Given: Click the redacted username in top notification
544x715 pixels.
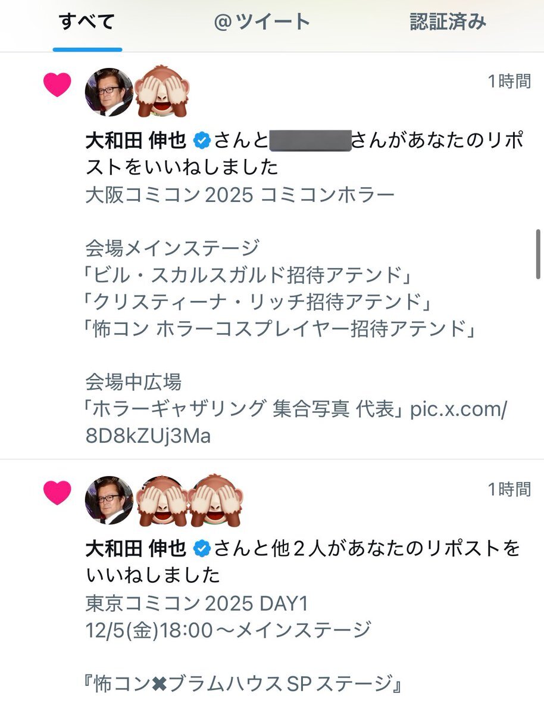Looking at the screenshot, I should click(x=309, y=141).
